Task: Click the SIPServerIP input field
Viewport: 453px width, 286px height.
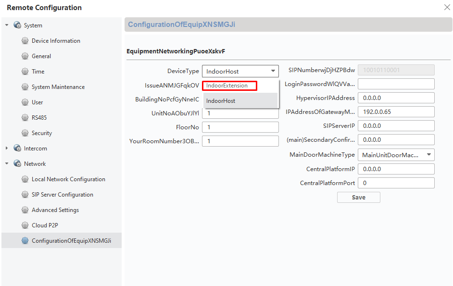Action: (x=396, y=125)
